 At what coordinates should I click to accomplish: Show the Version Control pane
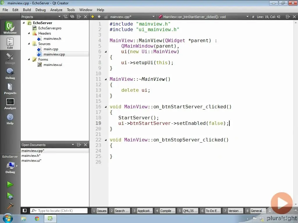(x=233, y=211)
